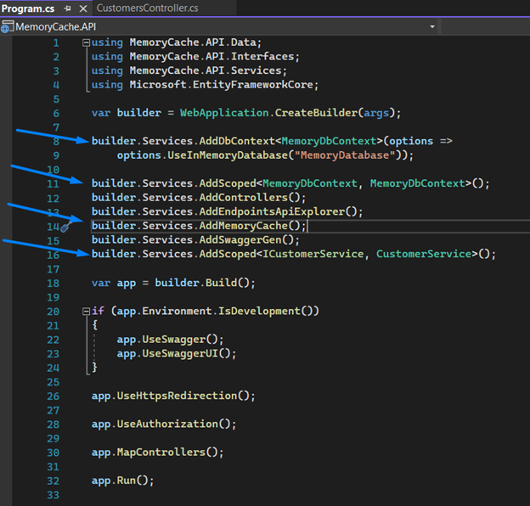Screen dimensions: 530x506
Task: Switch to the CustomersController.cs tab
Action: (x=147, y=8)
